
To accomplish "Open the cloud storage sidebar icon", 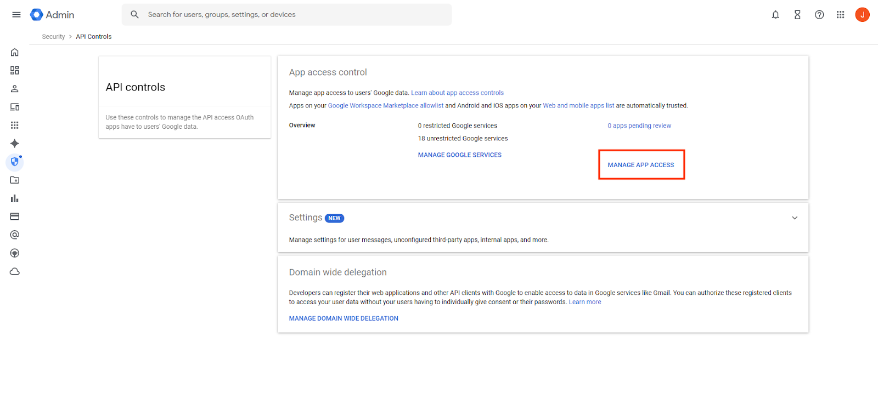I will point(15,271).
